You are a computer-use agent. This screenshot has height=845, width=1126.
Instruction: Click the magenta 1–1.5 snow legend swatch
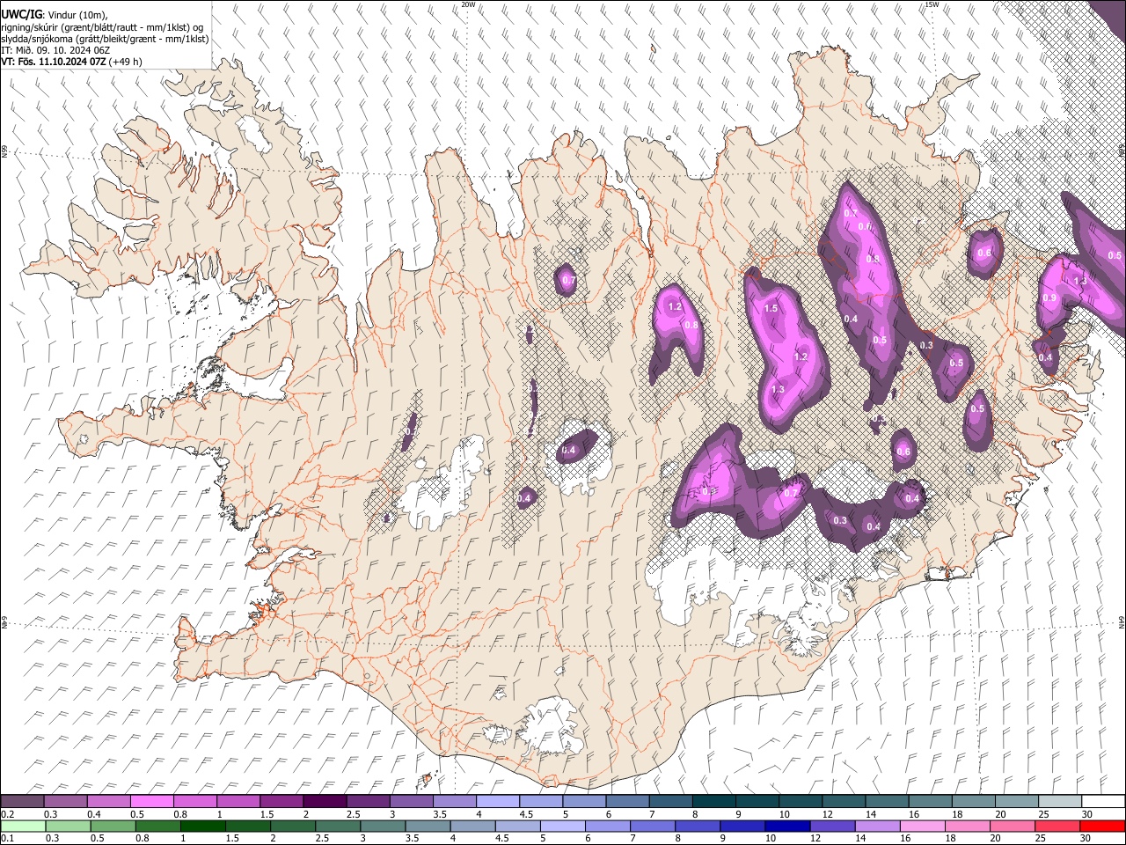[x=238, y=801]
